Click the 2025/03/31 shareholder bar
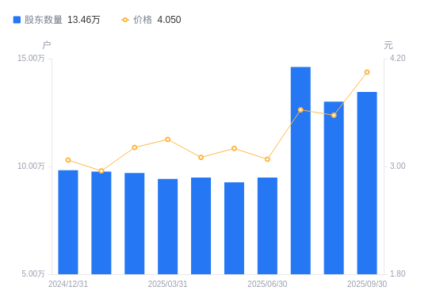 pyautogui.click(x=168, y=227)
